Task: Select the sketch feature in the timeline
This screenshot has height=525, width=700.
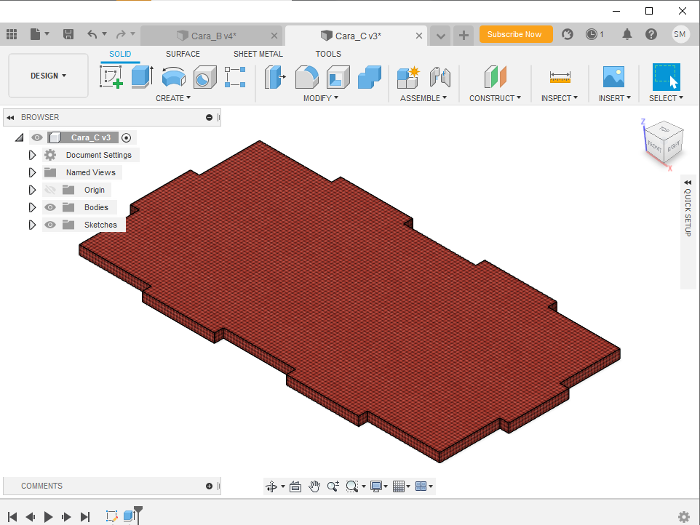Action: pyautogui.click(x=111, y=516)
